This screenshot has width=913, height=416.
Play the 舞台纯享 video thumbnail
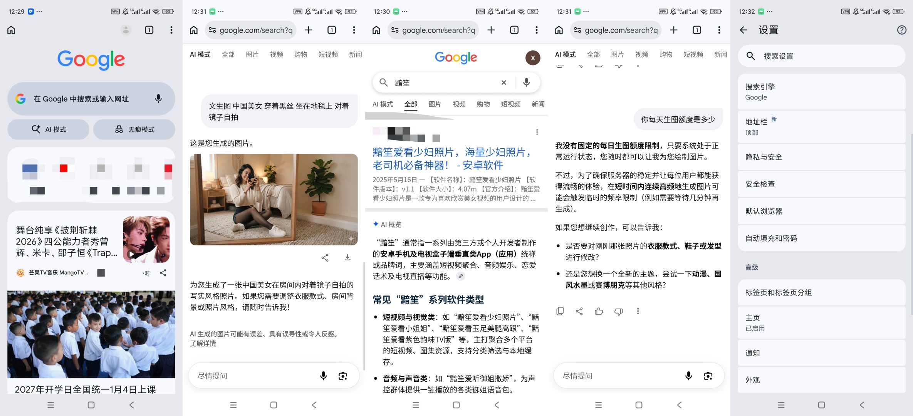146,239
